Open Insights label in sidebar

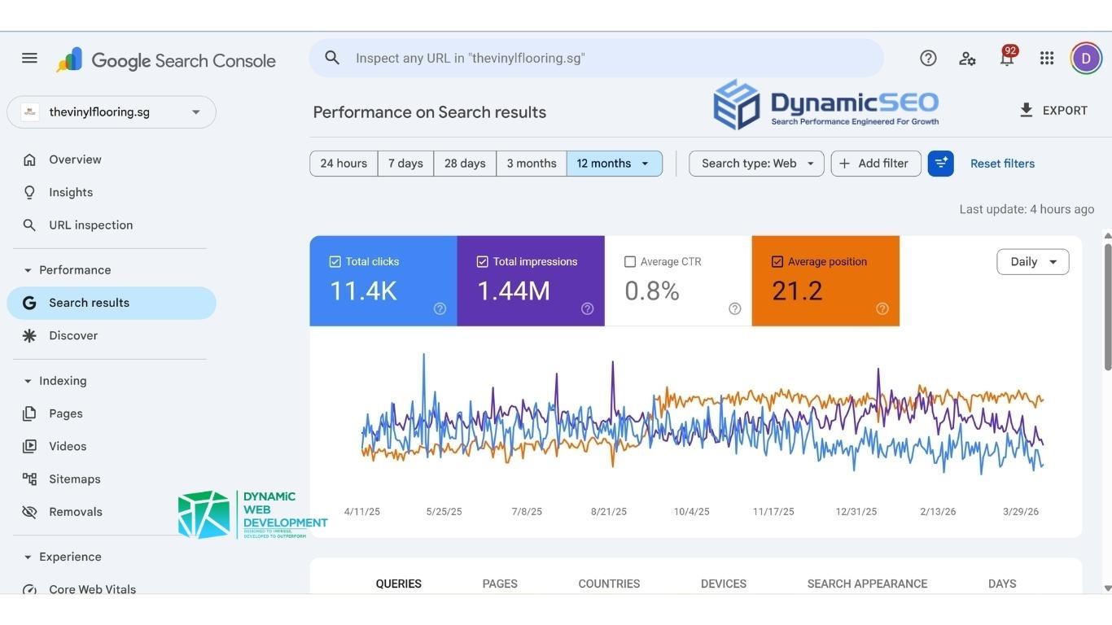click(x=71, y=192)
